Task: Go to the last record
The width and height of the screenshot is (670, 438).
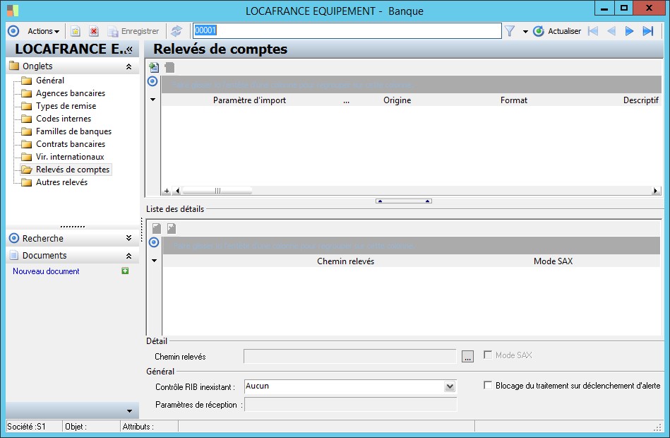Action: 648,31
